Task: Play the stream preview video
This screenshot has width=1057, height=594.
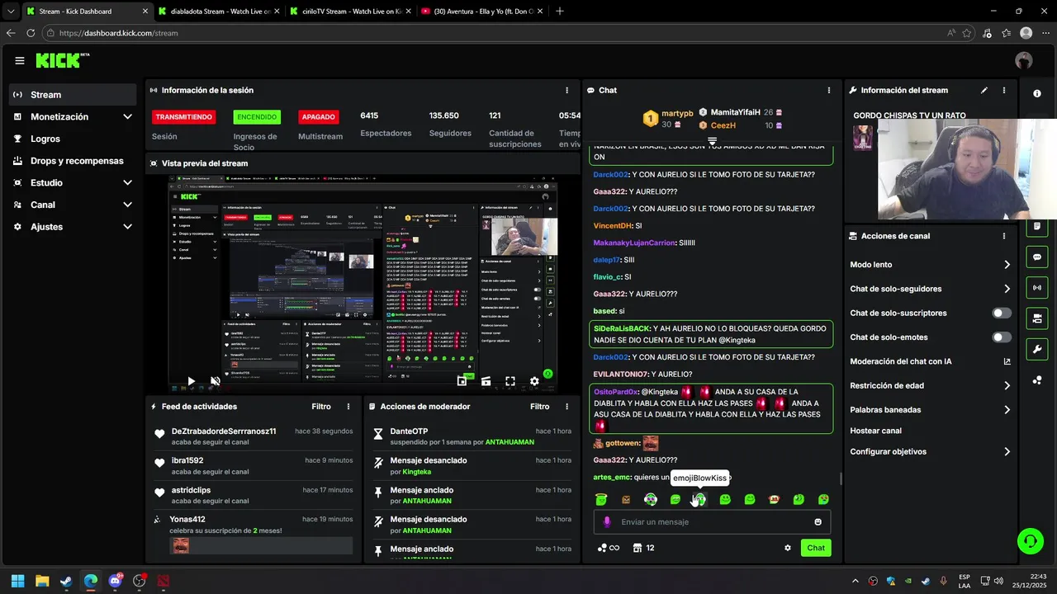Action: click(191, 381)
